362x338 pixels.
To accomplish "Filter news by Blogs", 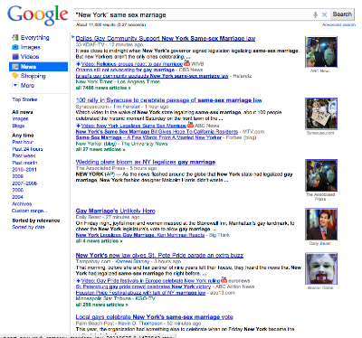I will pos(18,126).
